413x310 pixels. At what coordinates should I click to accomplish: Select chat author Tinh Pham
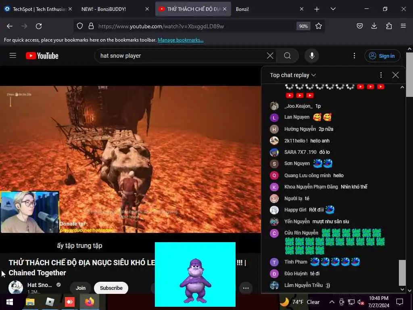coord(296,262)
